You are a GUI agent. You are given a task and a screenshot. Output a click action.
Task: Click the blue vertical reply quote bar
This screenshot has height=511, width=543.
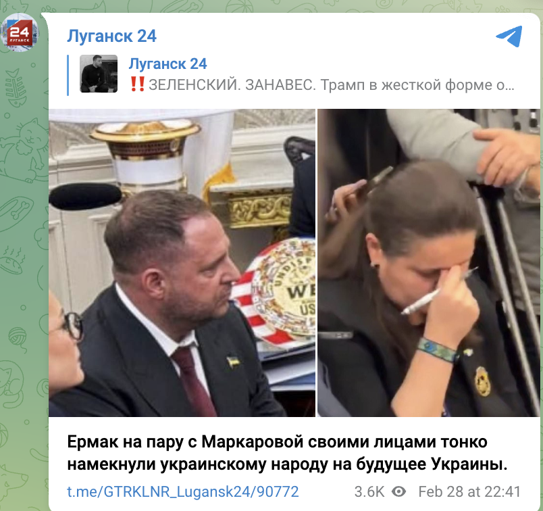click(x=68, y=75)
